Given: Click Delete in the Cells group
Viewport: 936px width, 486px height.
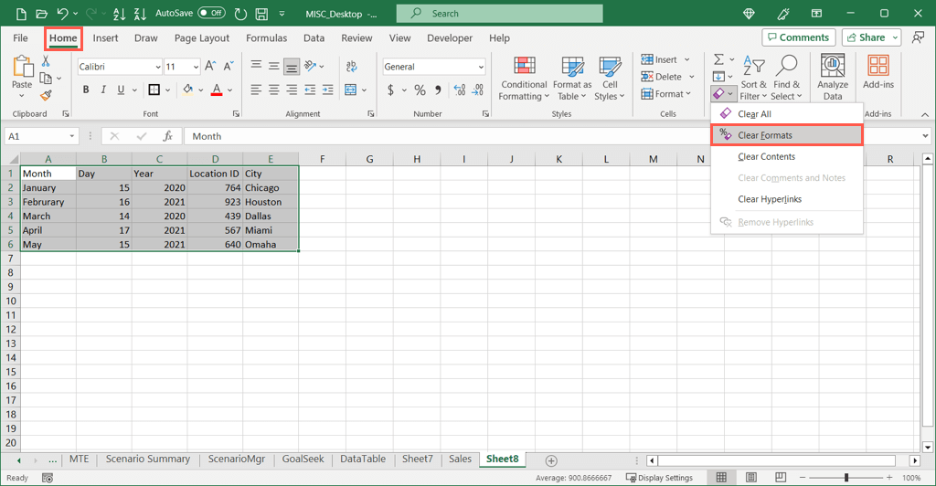Looking at the screenshot, I should point(662,77).
